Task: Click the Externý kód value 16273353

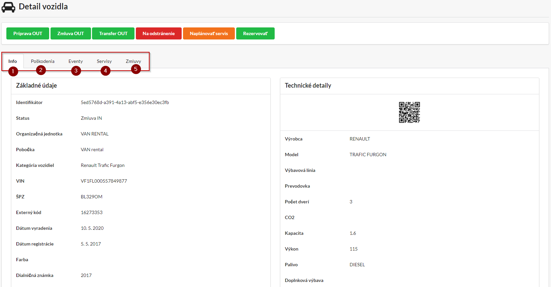Action: click(x=91, y=212)
